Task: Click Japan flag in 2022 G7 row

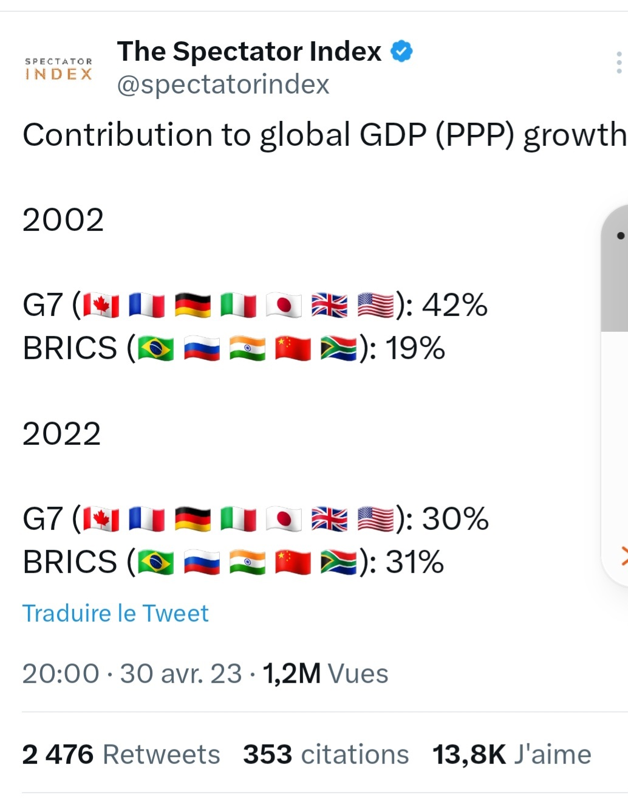Action: pos(284,520)
